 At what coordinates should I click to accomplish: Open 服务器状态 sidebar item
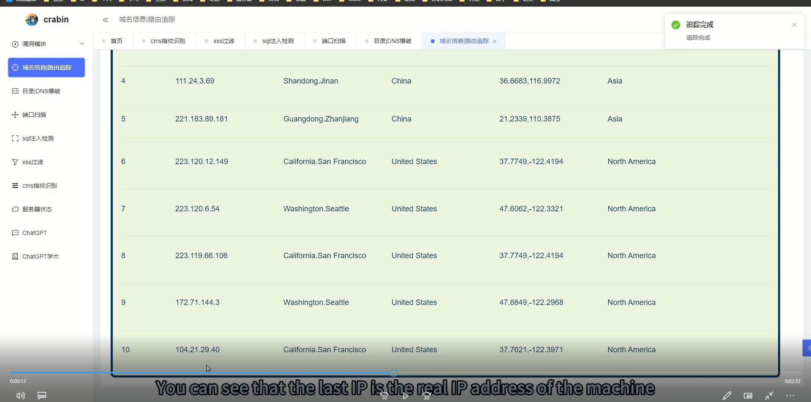pos(46,209)
